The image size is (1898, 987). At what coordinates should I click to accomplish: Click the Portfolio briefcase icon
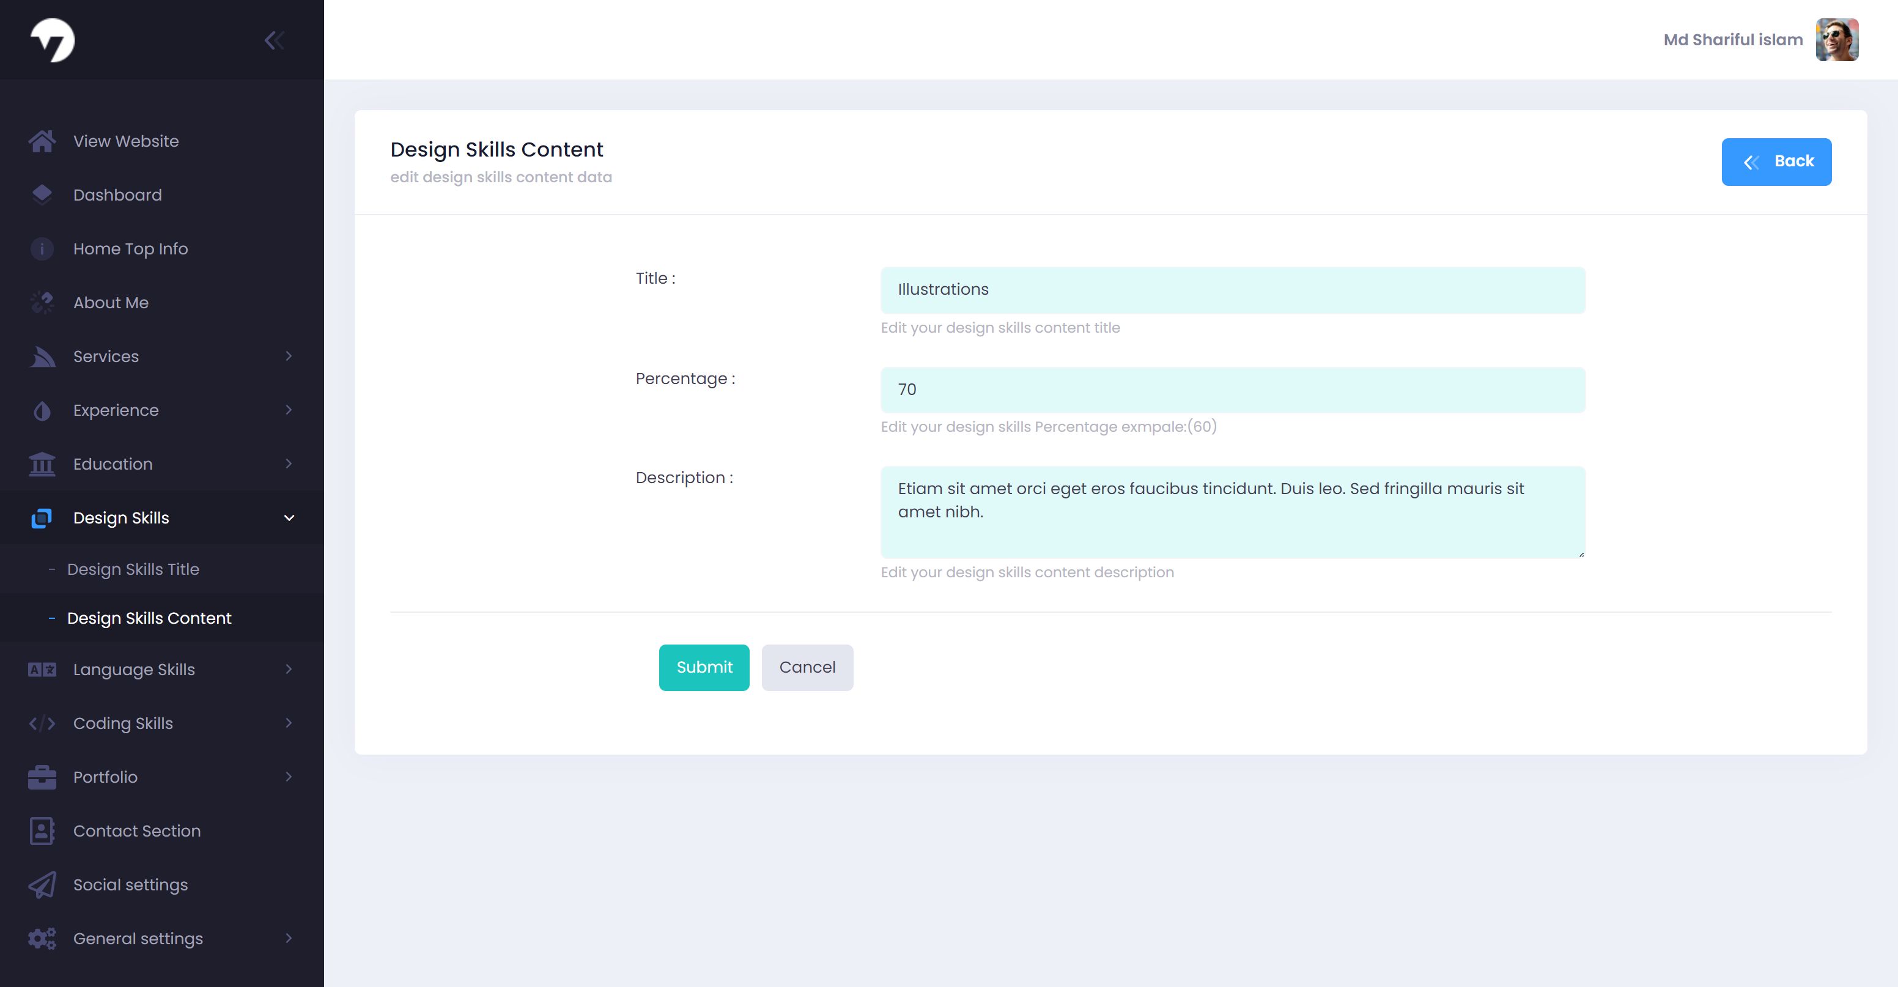click(42, 777)
